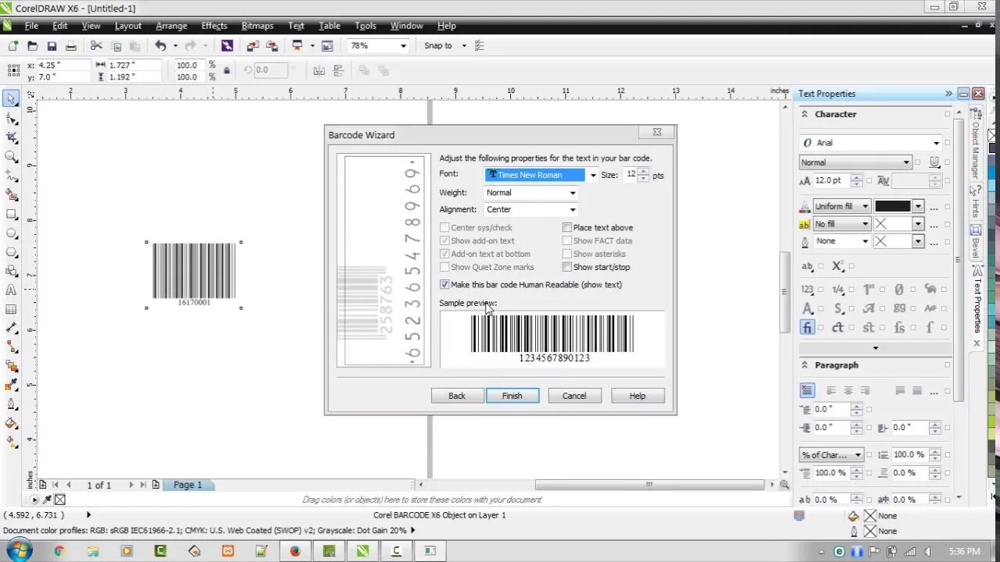
Task: Toggle Show start/stop checkbox
Action: pyautogui.click(x=567, y=267)
